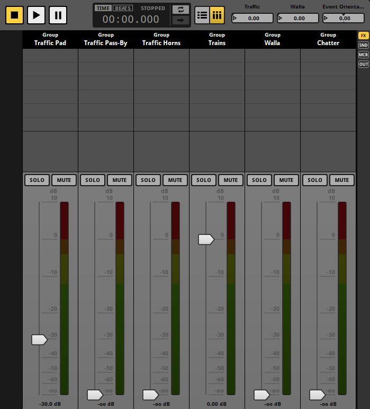
Task: Click the Trains volume fader handle
Action: (206, 239)
